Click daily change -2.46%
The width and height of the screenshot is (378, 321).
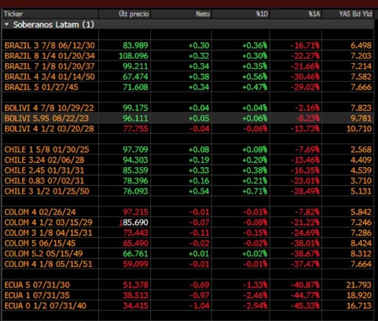point(255,295)
